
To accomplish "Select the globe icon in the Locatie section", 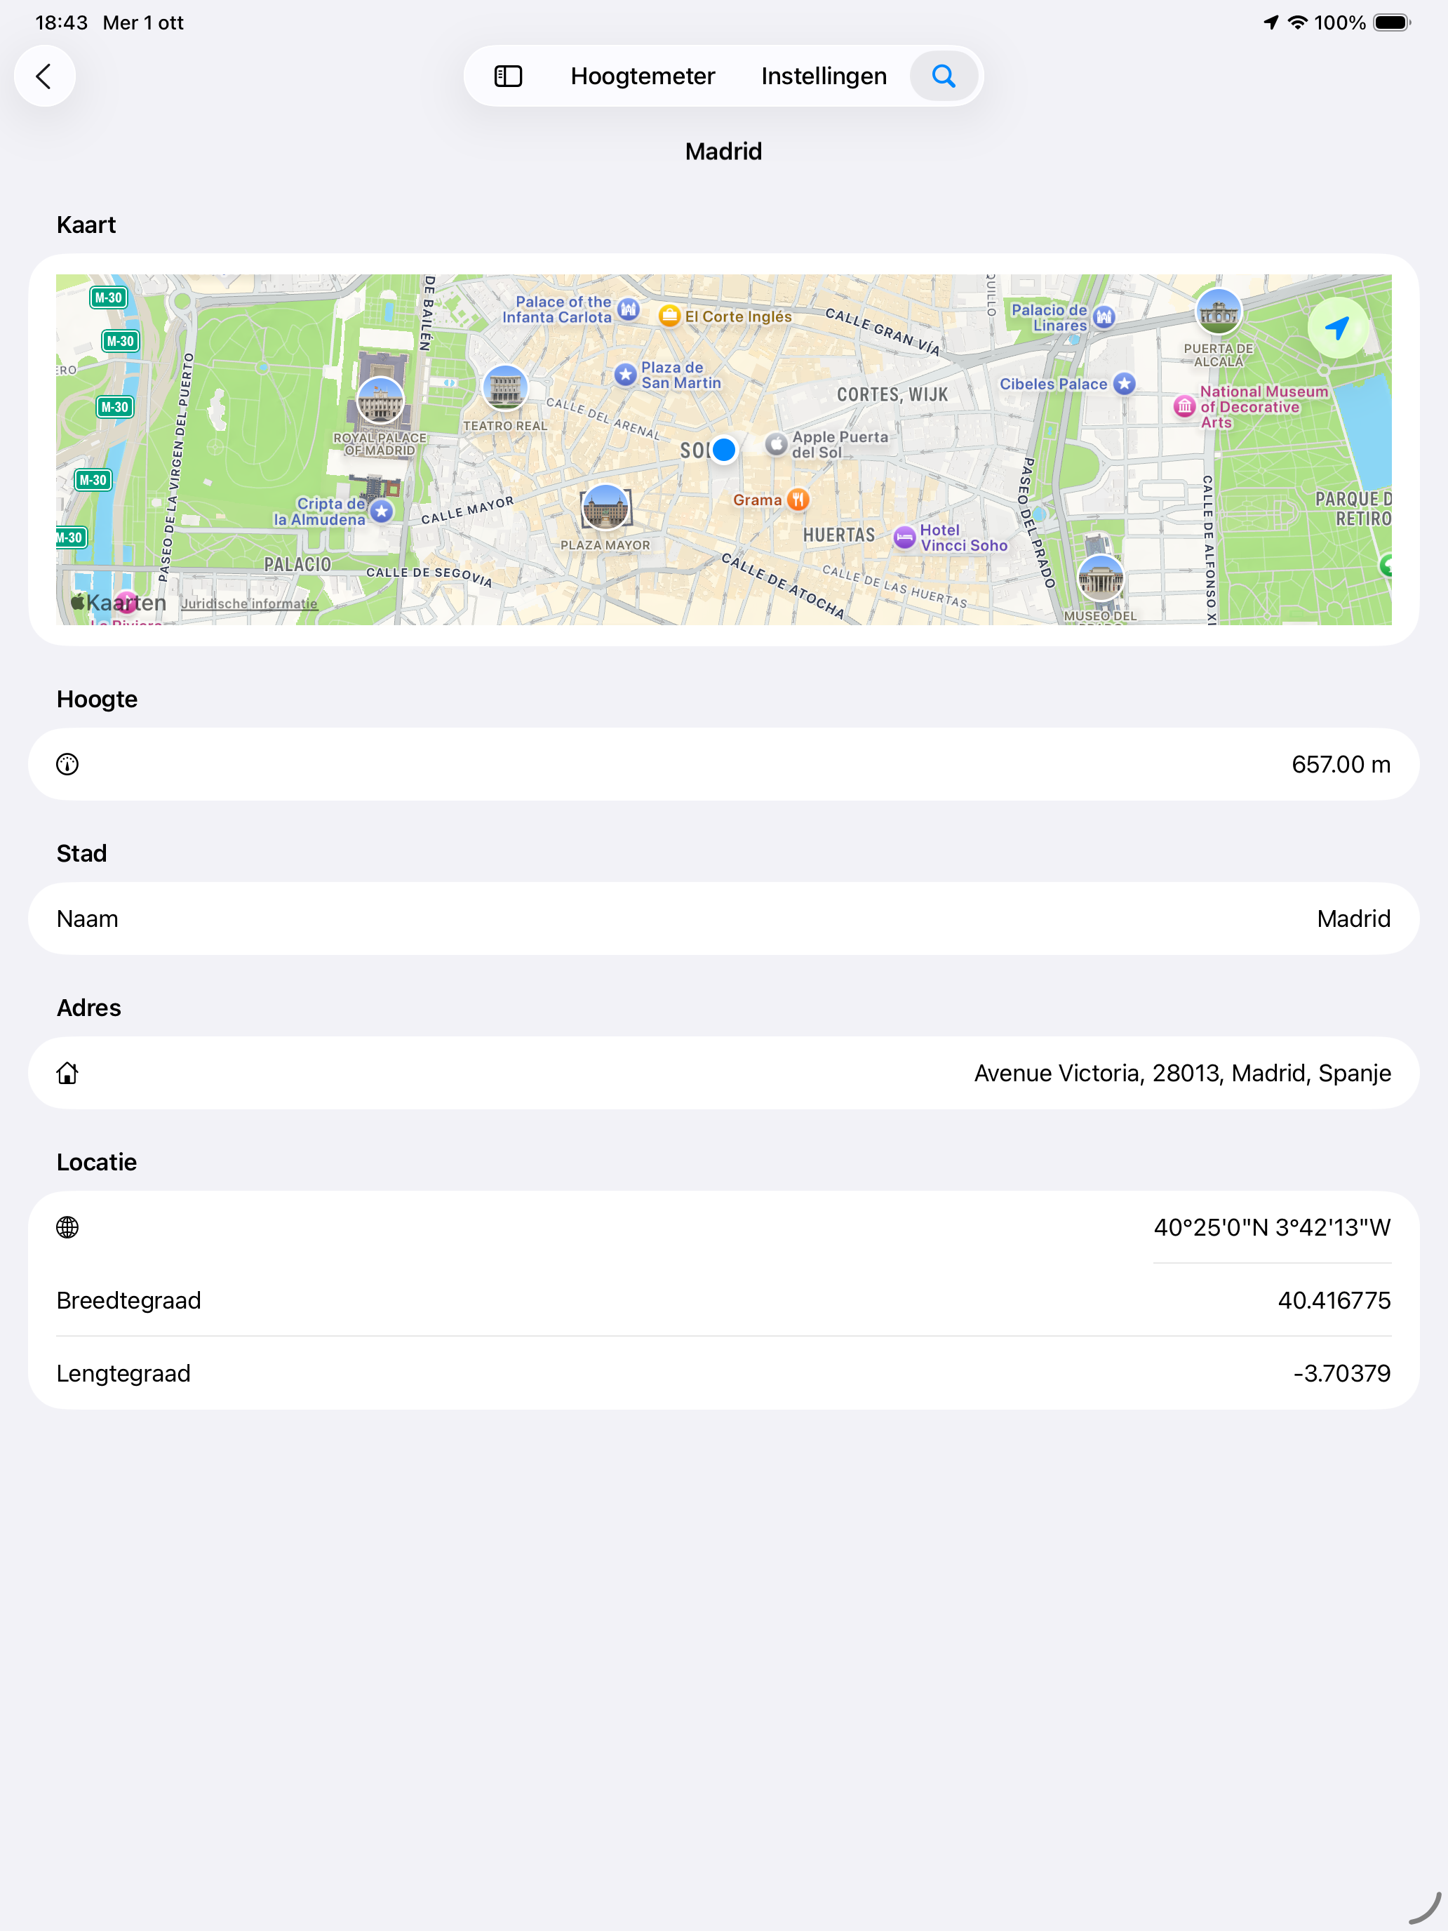I will click(x=67, y=1227).
